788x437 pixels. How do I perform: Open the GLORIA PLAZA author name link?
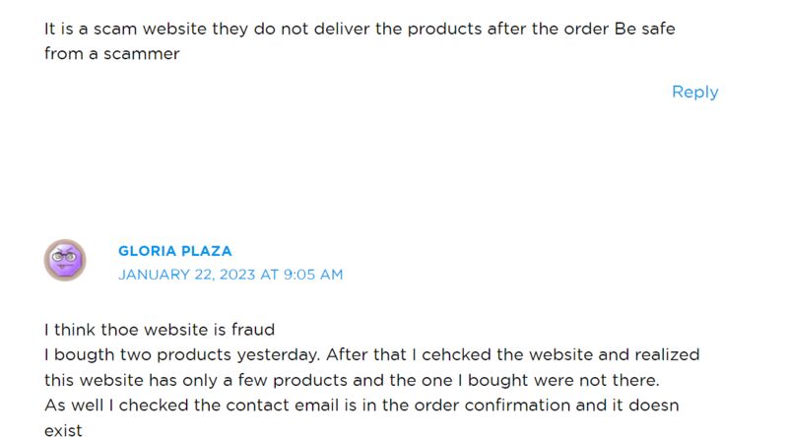175,251
